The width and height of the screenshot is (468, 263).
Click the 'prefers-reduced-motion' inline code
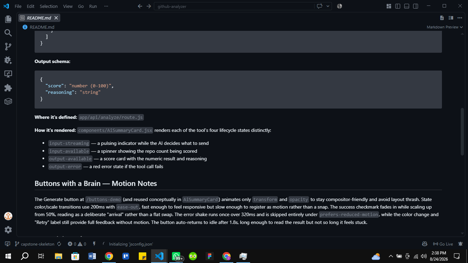(349, 215)
